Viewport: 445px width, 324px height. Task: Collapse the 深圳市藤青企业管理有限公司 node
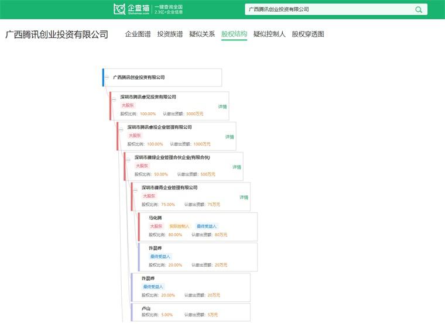(x=135, y=190)
